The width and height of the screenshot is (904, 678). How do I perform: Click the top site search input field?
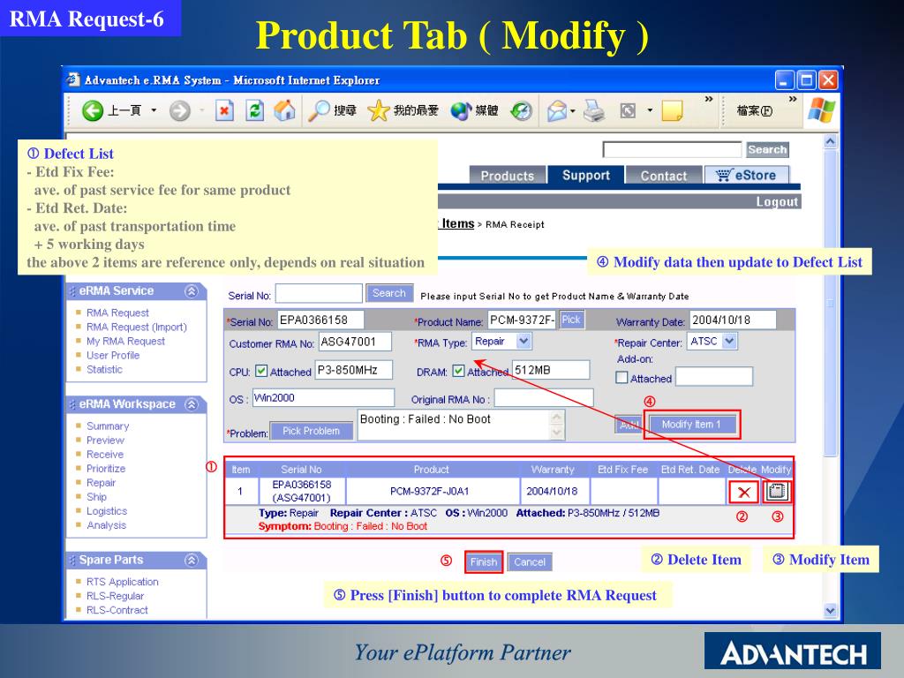point(672,150)
